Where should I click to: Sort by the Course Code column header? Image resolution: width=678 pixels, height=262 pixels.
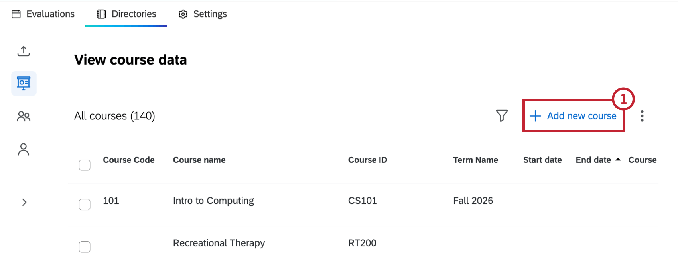tap(129, 160)
